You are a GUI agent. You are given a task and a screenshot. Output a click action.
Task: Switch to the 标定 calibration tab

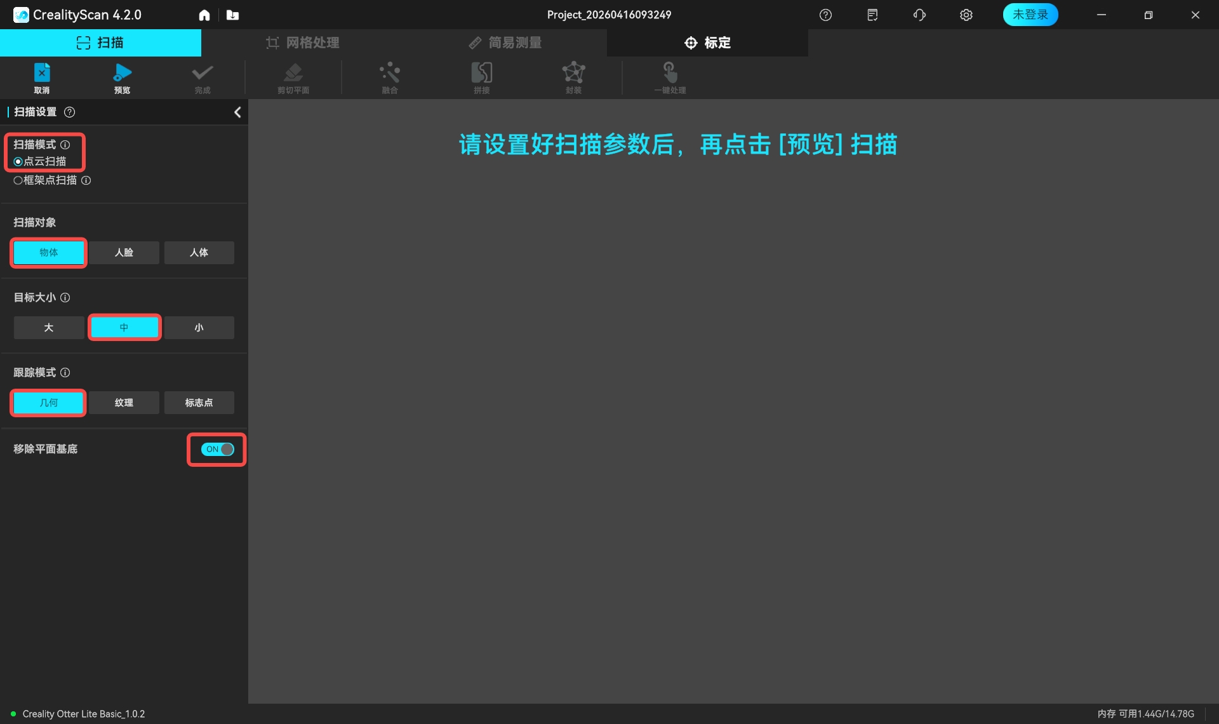(707, 43)
